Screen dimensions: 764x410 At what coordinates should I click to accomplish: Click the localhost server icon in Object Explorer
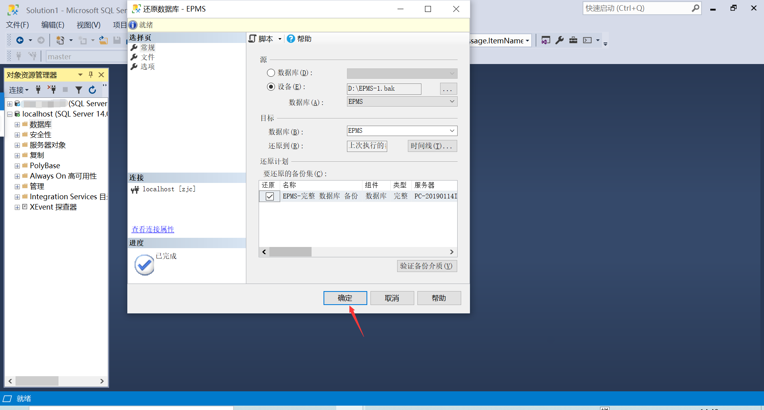[x=17, y=114]
